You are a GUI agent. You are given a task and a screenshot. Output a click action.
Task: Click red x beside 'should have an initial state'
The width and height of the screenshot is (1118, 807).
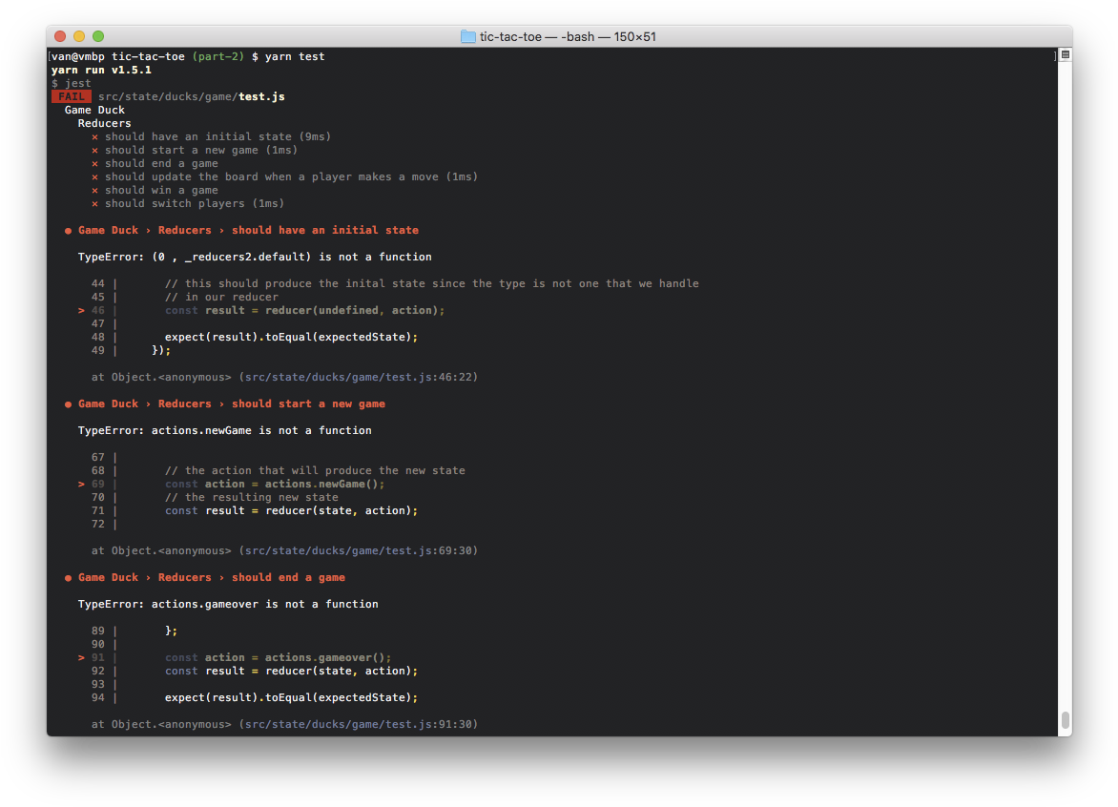tap(94, 136)
